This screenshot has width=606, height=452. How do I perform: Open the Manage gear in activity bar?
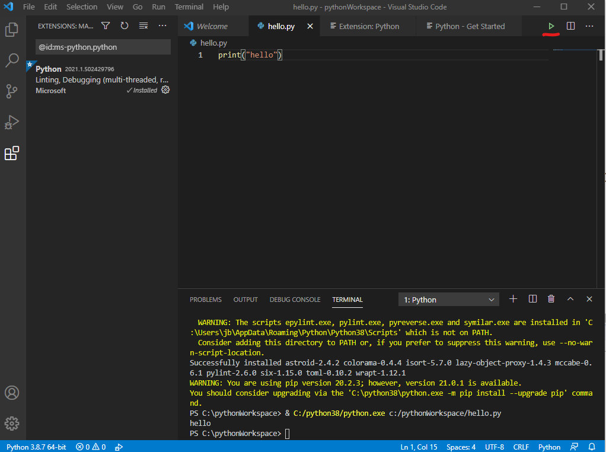(12, 424)
